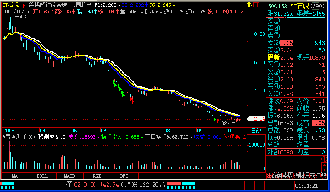Switch to the BOLL indicator tab
This screenshot has height=192, width=330.
coord(42,176)
